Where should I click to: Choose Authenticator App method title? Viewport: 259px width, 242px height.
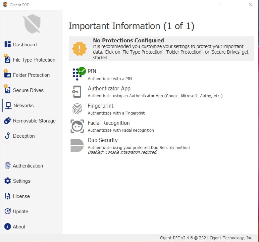(x=109, y=88)
